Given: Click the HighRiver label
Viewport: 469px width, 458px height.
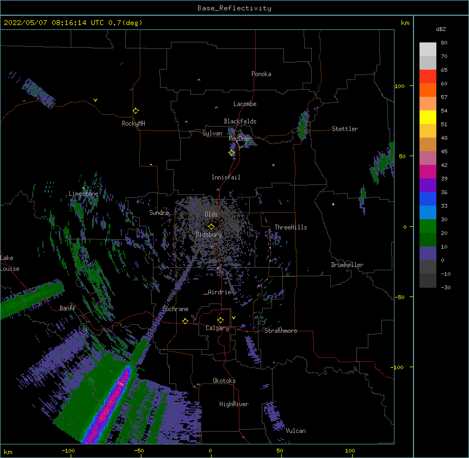Looking at the screenshot, I should point(234,404).
